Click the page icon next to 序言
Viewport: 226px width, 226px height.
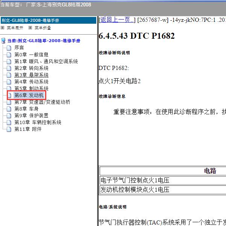[9, 48]
